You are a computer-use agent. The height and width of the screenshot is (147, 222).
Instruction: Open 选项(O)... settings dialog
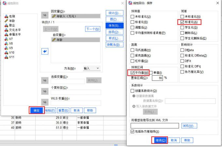point(115,32)
